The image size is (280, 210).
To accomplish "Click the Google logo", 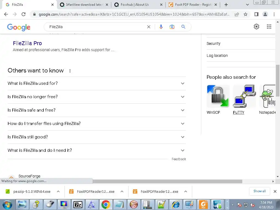I will tap(19, 27).
